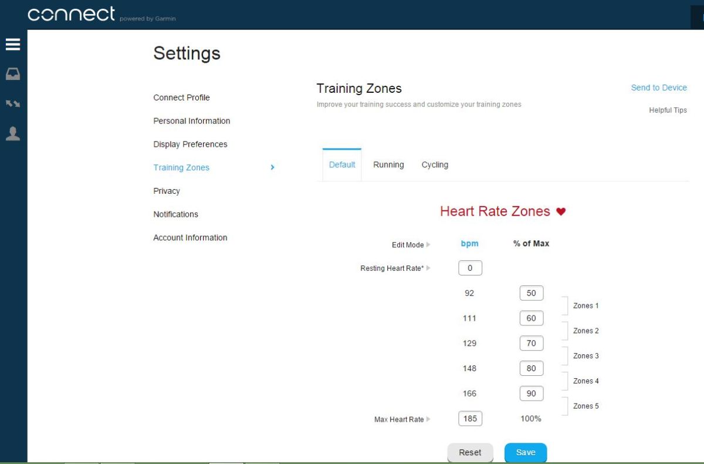Click the red heart icon beside Heart Rate Zones
This screenshot has height=464, width=704.
click(x=561, y=211)
